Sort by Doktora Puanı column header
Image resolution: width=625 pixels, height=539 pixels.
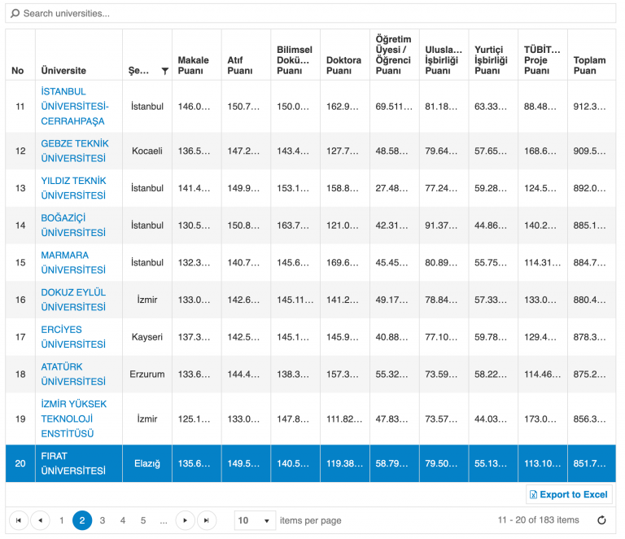pyautogui.click(x=345, y=55)
